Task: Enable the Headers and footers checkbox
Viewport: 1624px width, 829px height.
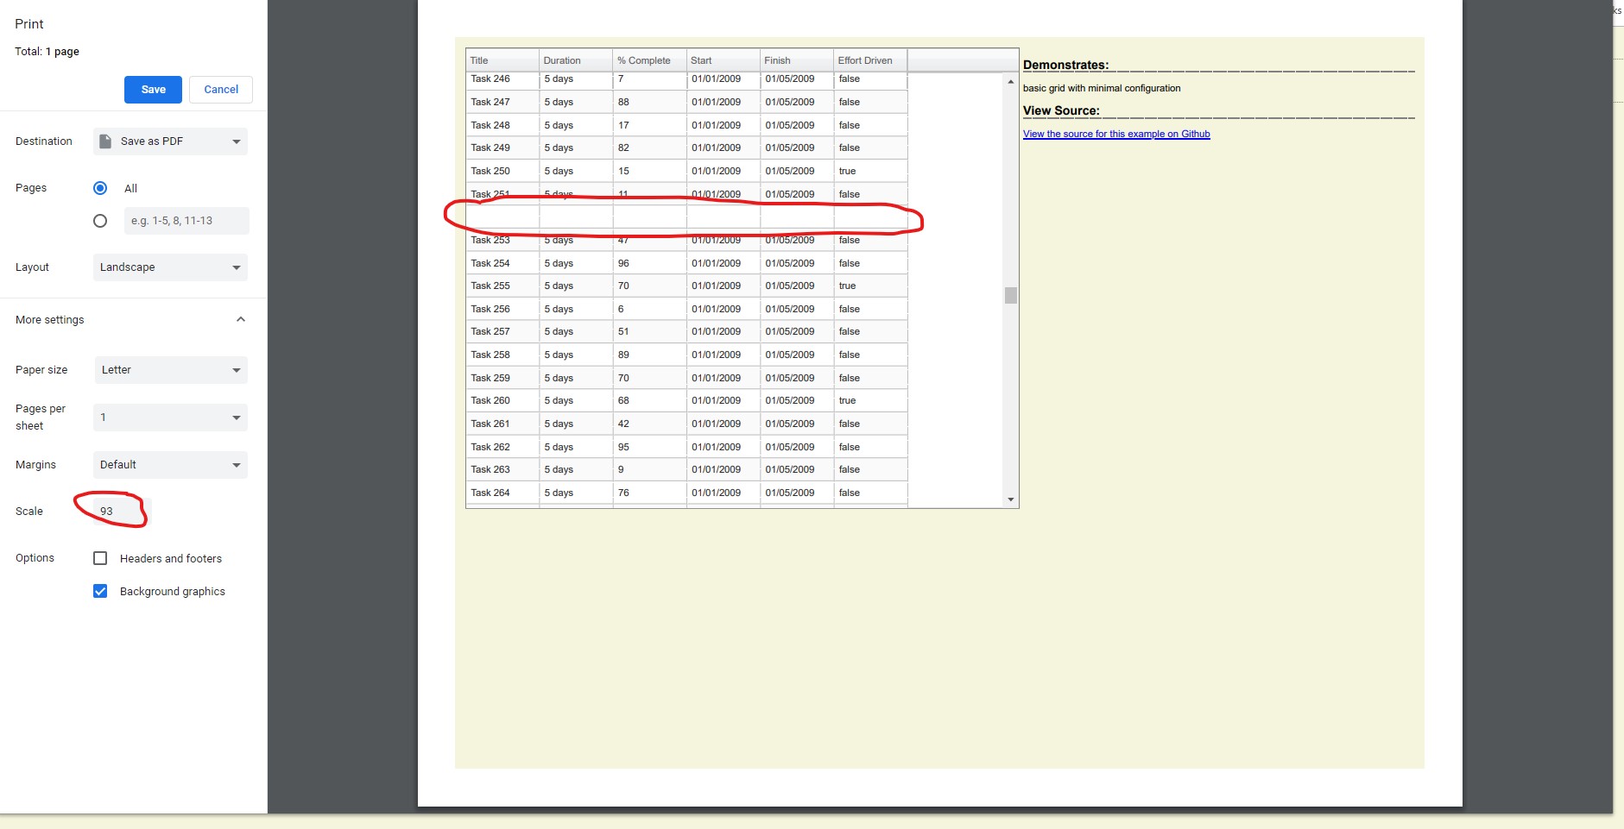Action: point(100,557)
